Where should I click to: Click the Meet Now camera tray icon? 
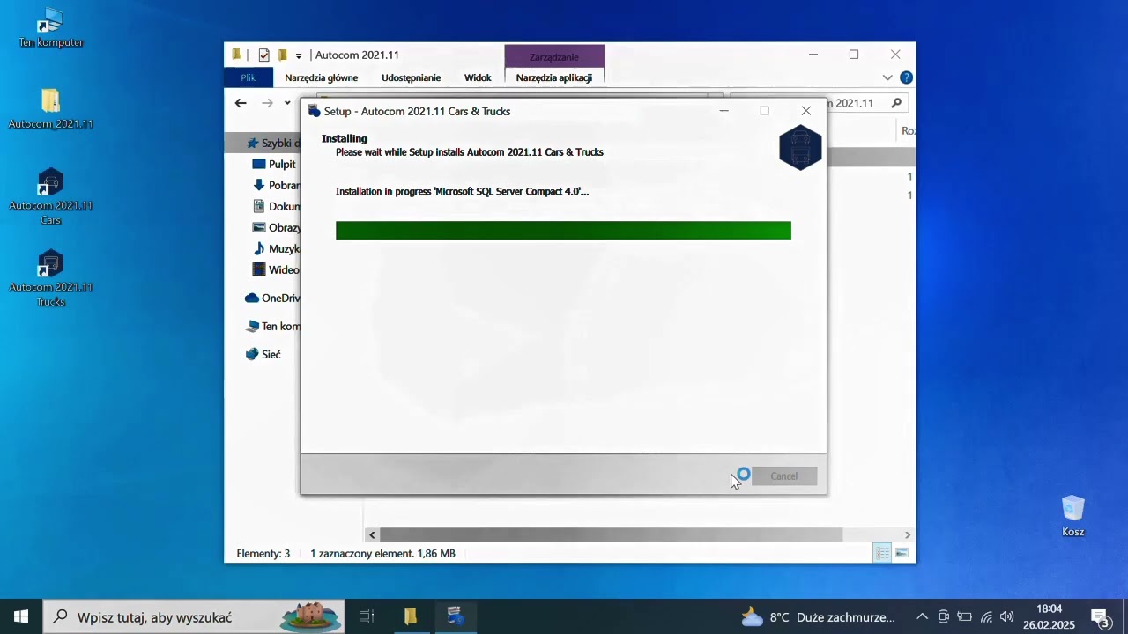pyautogui.click(x=944, y=617)
